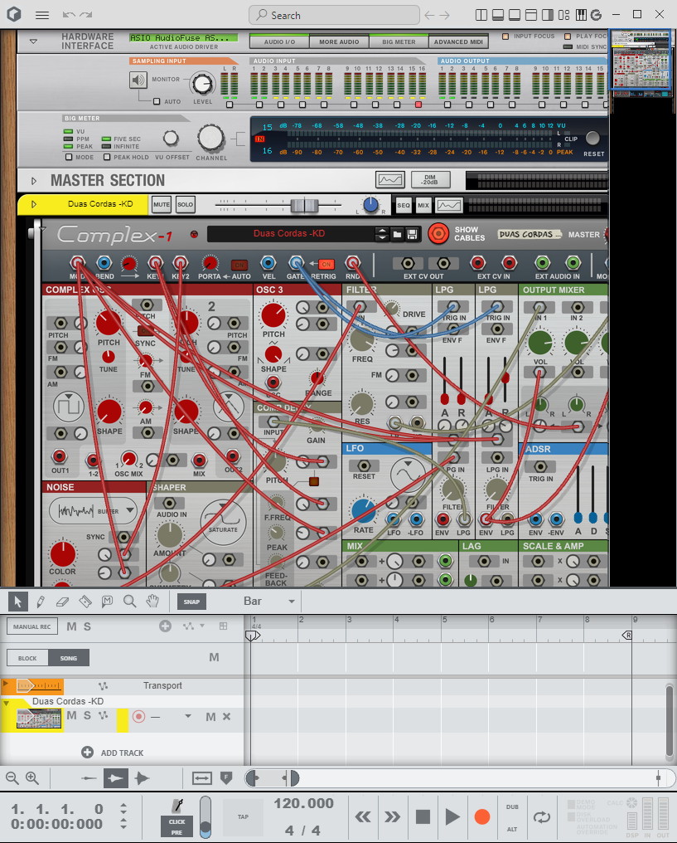The height and width of the screenshot is (843, 677).
Task: Solo the Duas Cordas mixer channel
Action: point(186,204)
